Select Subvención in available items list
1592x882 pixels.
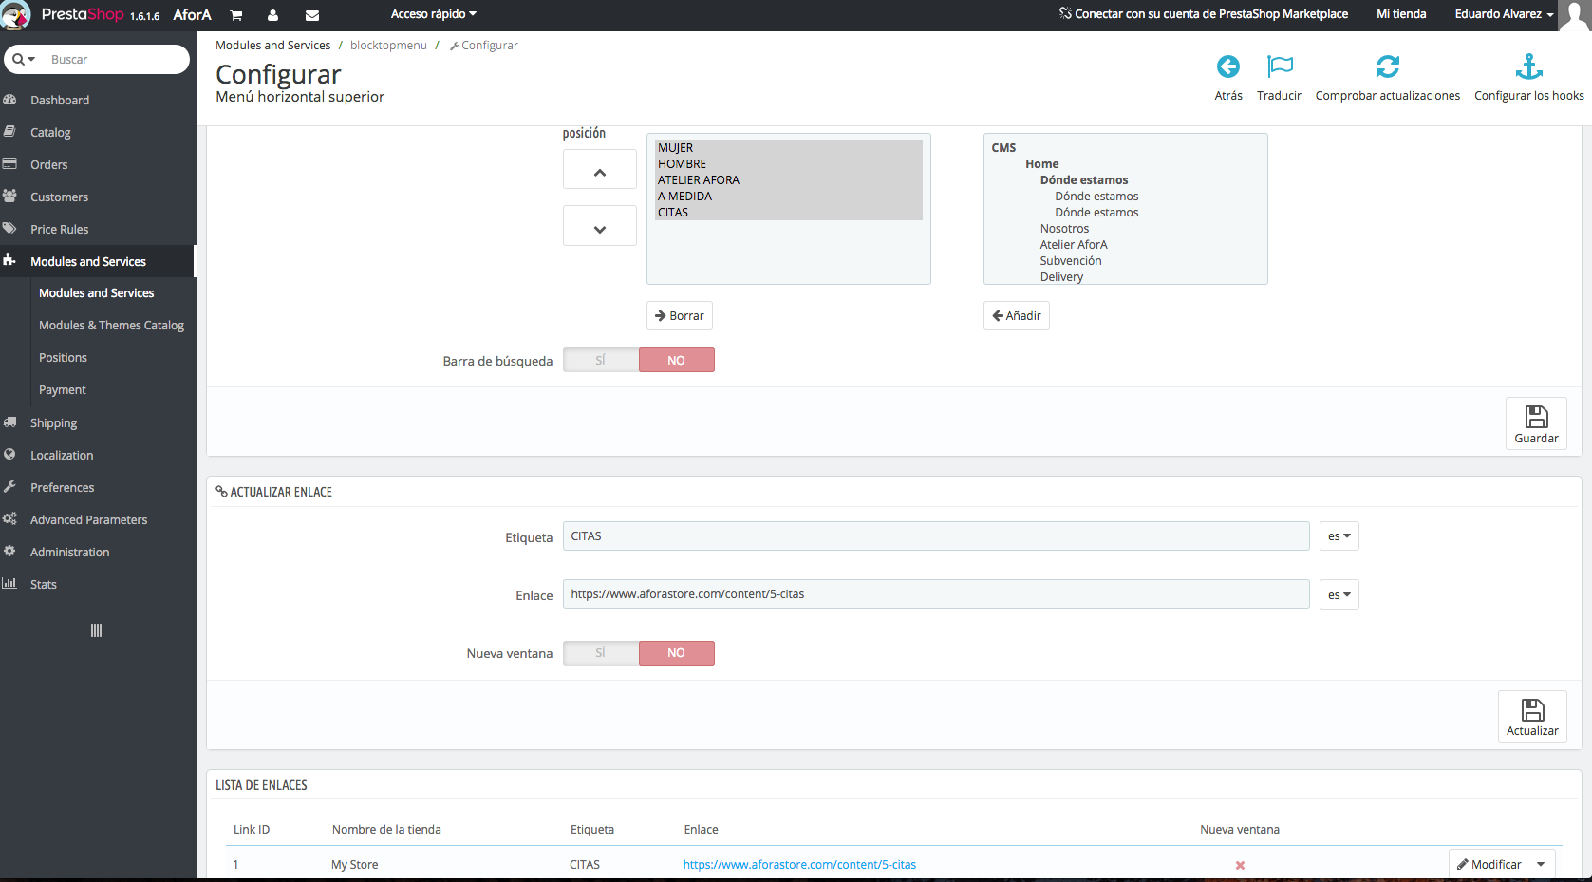click(1071, 261)
